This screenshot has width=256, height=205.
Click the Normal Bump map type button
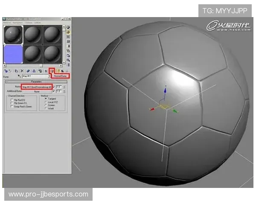pos(60,76)
